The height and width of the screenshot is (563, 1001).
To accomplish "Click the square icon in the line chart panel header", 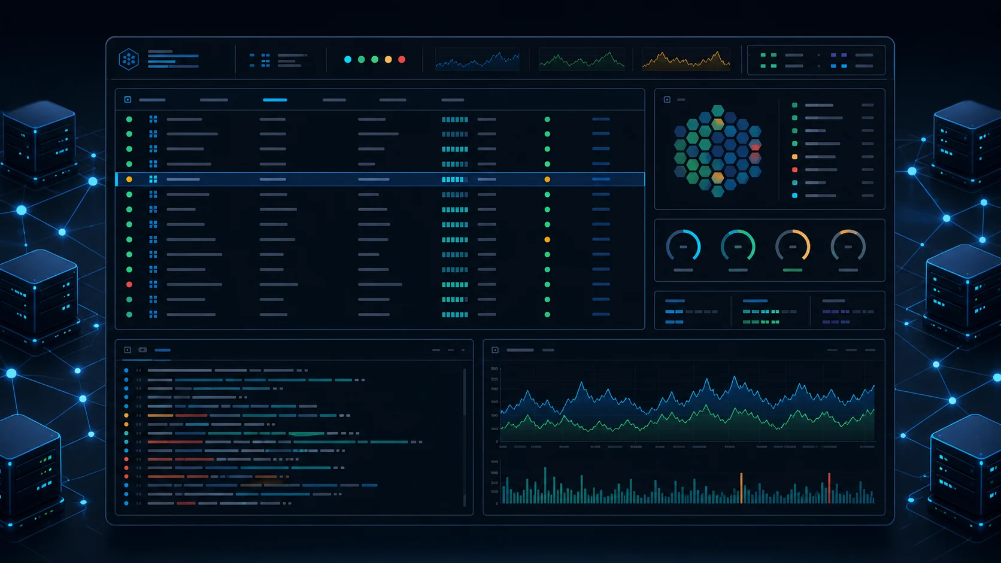I will pyautogui.click(x=495, y=350).
